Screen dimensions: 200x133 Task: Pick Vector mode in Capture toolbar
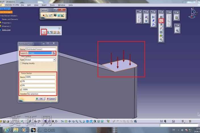[x=62, y=15]
